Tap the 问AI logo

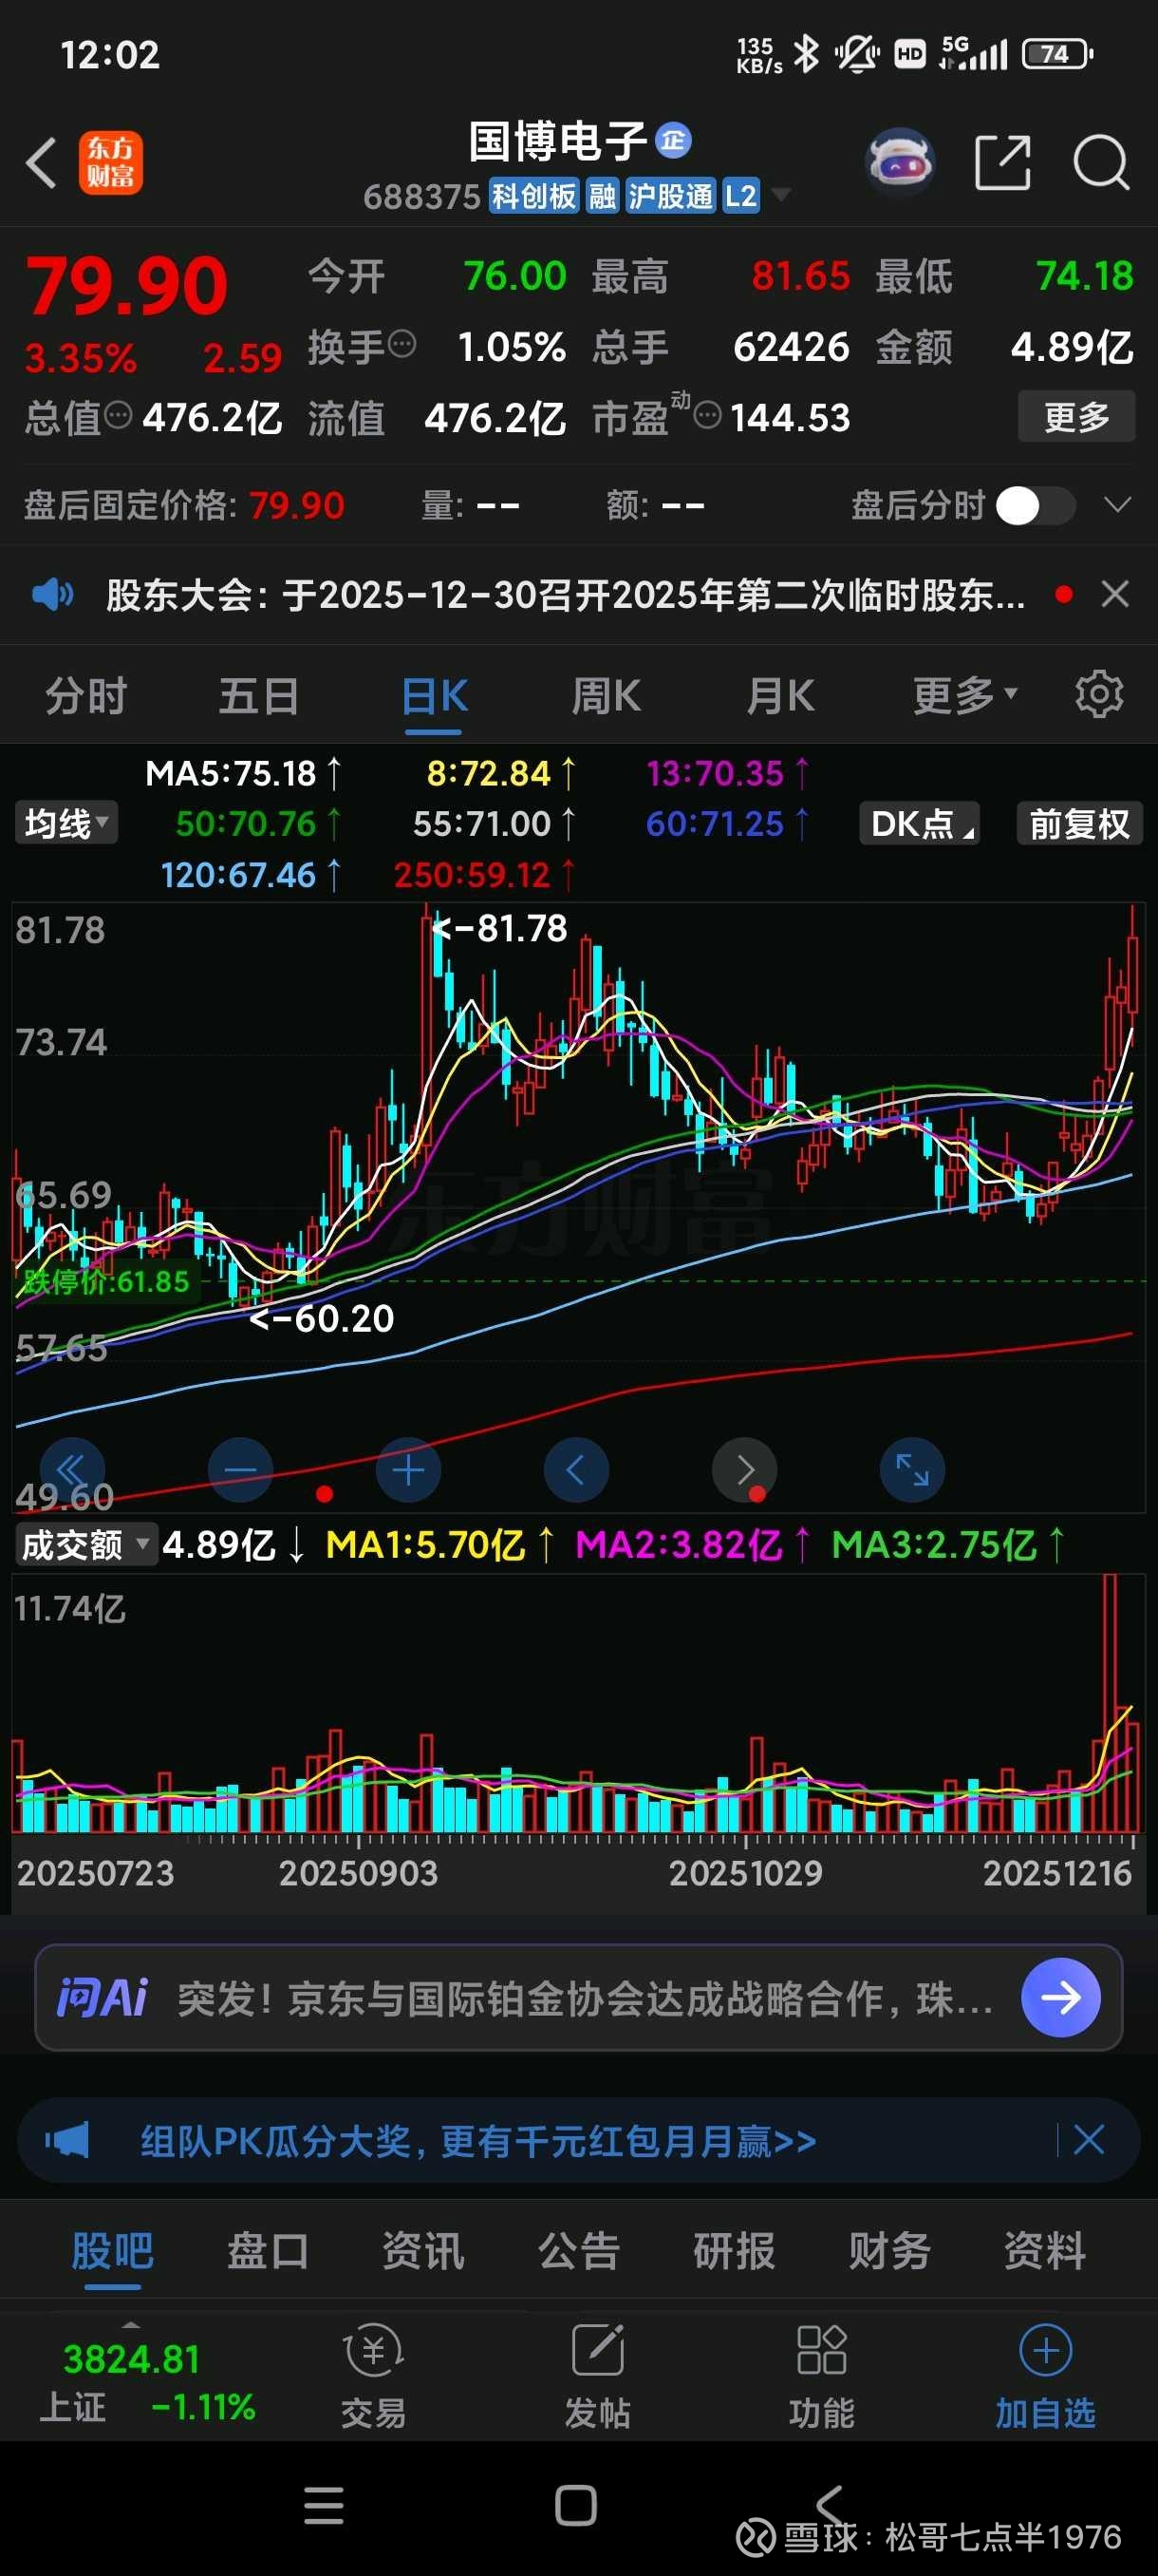pyautogui.click(x=103, y=1997)
